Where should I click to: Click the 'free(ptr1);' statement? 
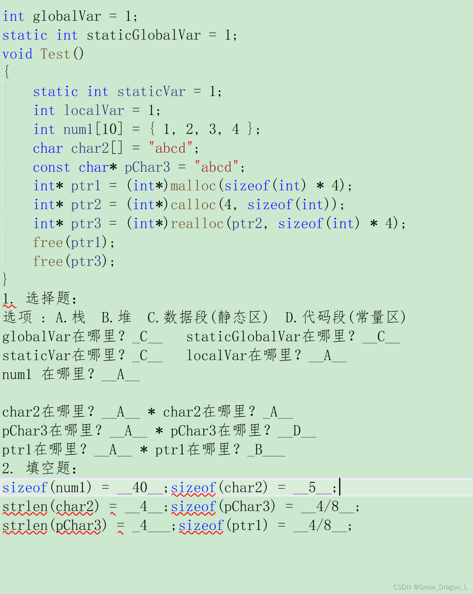pyautogui.click(x=73, y=243)
